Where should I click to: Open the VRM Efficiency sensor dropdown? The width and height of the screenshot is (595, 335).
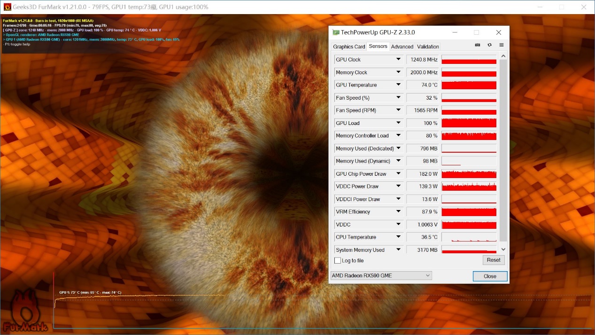[x=398, y=212]
